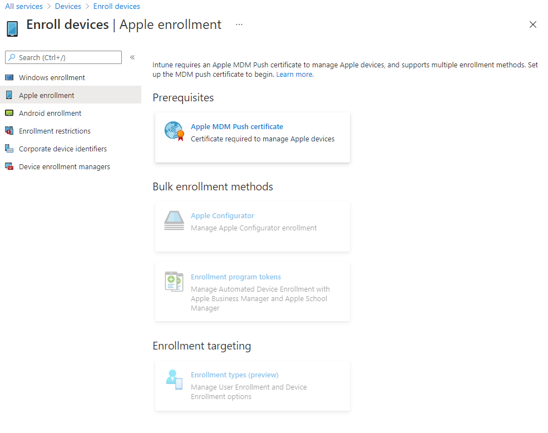
Task: Click the Prerequisites section heading
Action: tap(183, 97)
